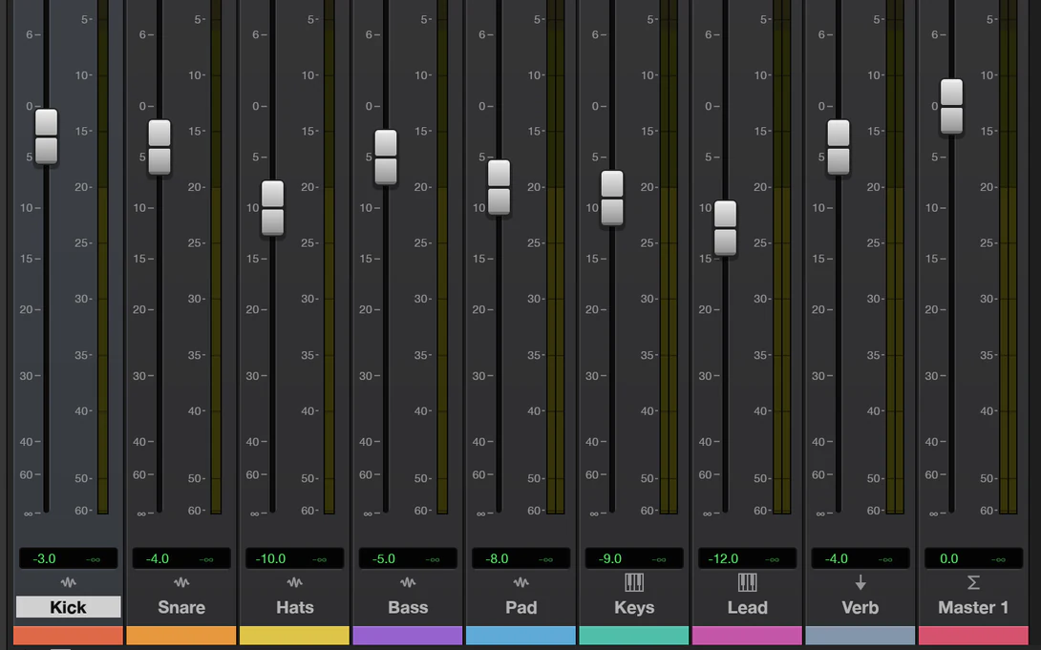Screen dimensions: 1041x650
Task: Select the Verb channel name label
Action: click(860, 607)
